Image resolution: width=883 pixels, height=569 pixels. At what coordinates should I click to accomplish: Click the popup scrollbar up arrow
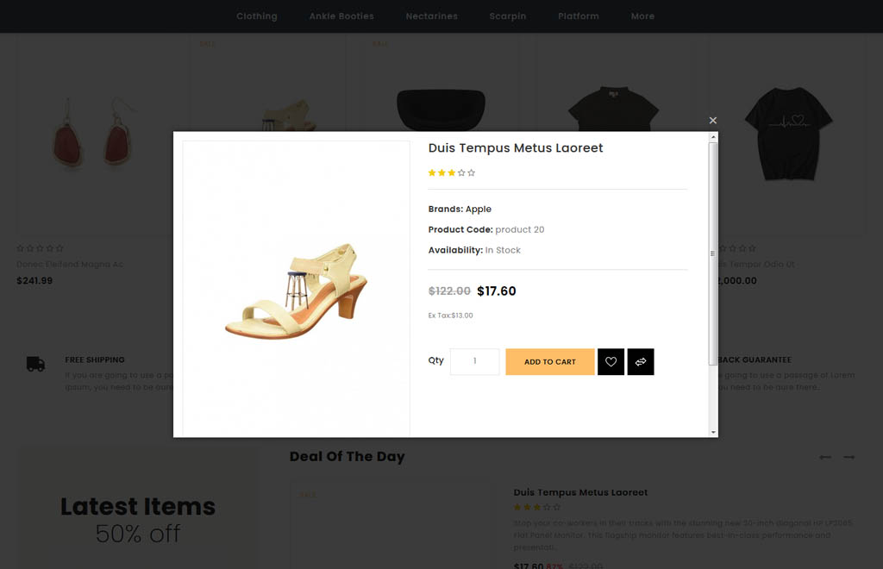point(713,137)
